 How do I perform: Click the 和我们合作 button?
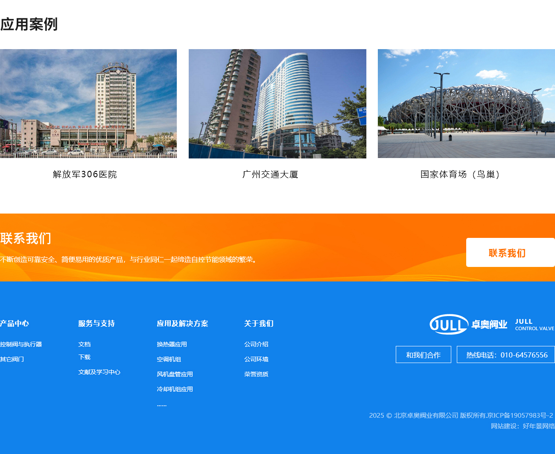tap(423, 355)
